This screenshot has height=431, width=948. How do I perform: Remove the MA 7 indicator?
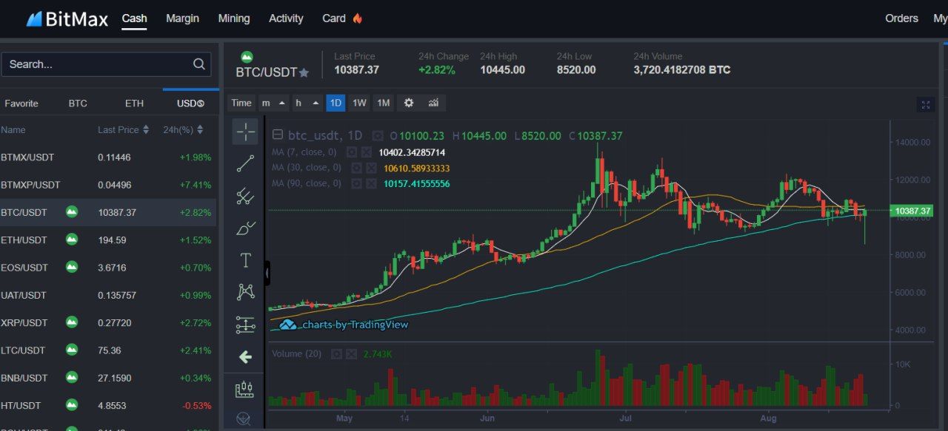366,152
